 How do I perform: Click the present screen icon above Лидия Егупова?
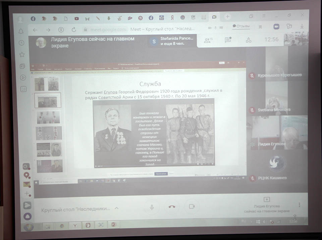[x=267, y=199]
